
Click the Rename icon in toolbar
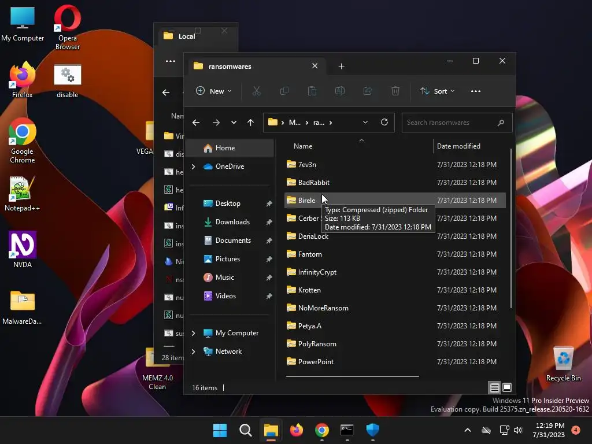point(340,91)
